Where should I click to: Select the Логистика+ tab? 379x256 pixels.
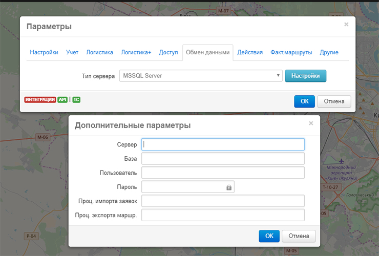(x=136, y=52)
